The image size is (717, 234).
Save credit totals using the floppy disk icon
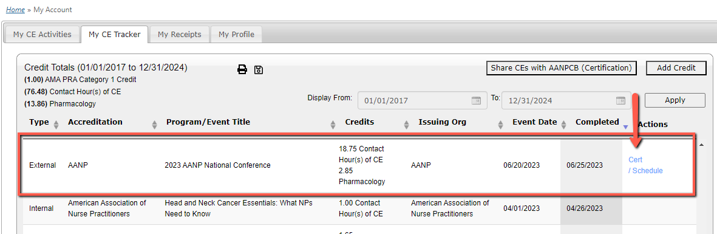259,70
